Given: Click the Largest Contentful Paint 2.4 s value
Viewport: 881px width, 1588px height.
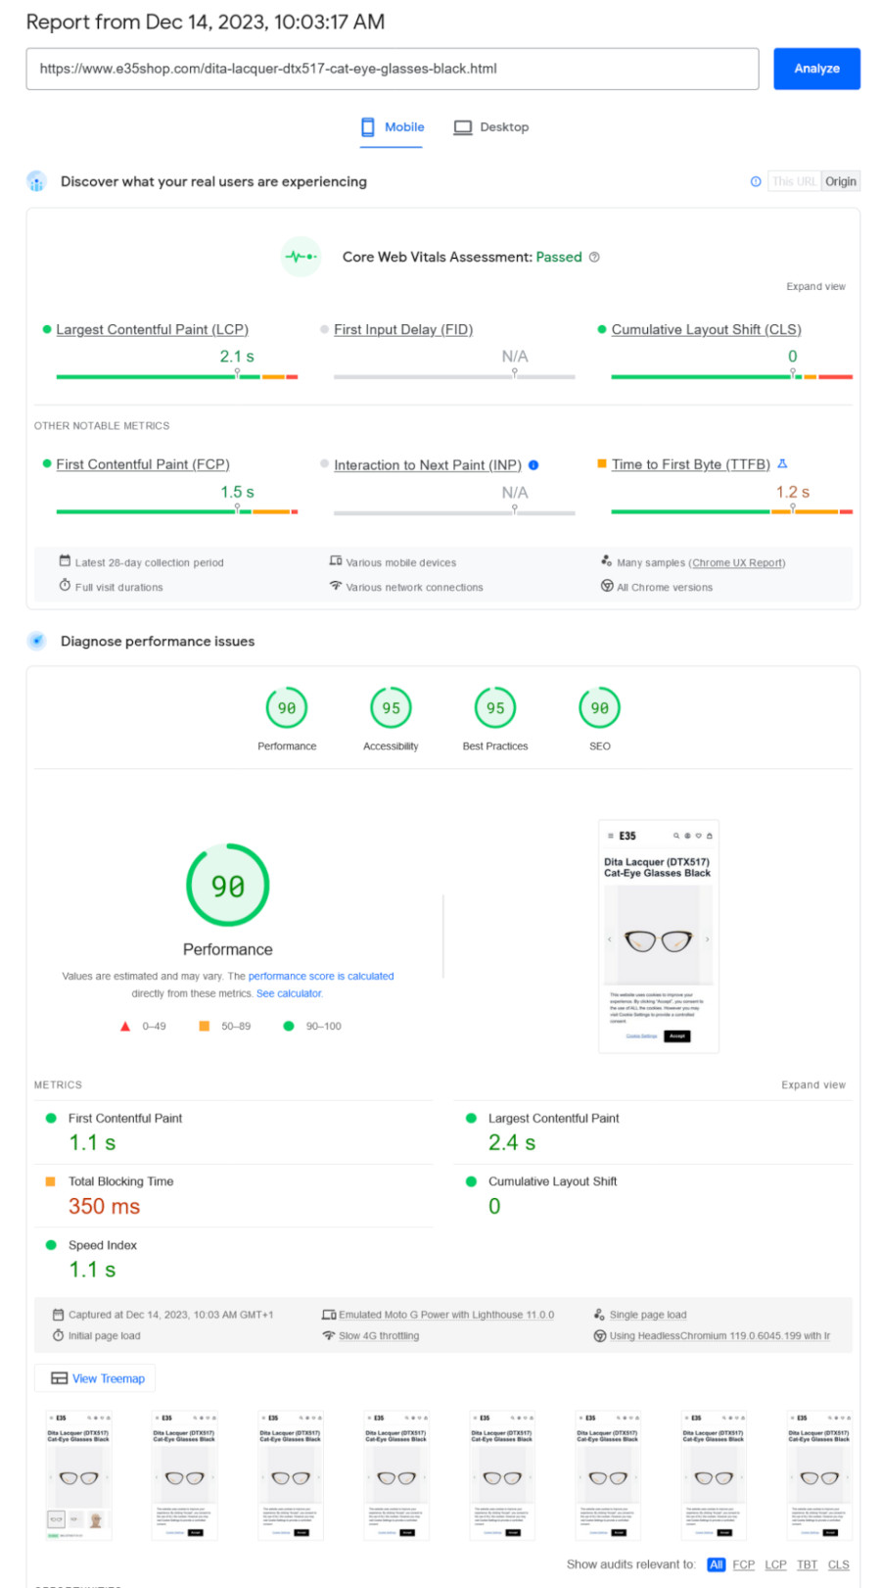Looking at the screenshot, I should (512, 1143).
